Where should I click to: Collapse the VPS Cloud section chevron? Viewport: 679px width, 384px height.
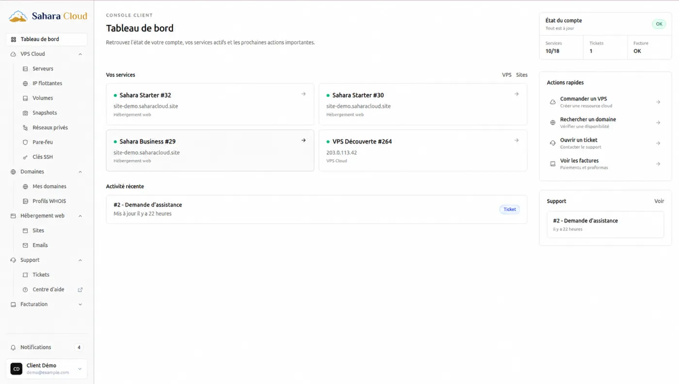(80, 54)
